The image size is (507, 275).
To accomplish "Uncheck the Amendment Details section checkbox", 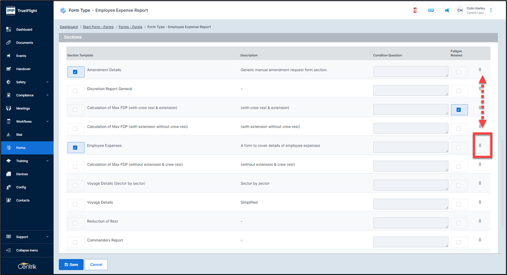I will pyautogui.click(x=75, y=72).
